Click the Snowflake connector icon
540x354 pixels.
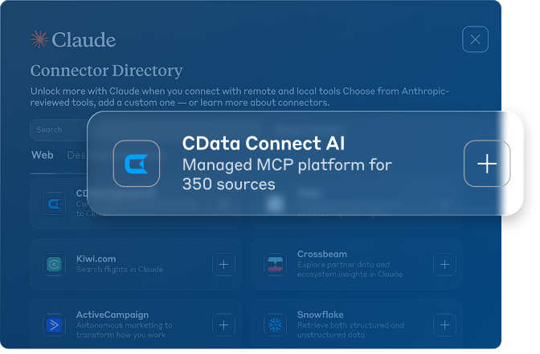pyautogui.click(x=276, y=325)
